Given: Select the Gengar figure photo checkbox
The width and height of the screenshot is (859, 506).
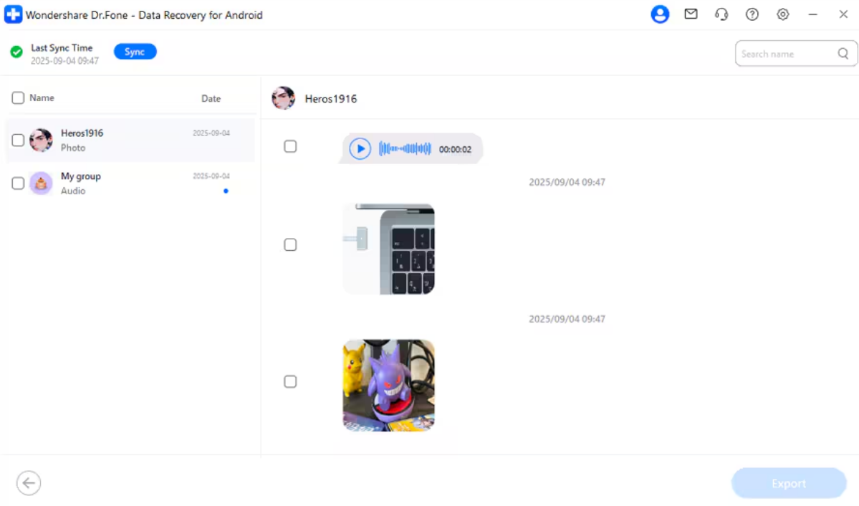Looking at the screenshot, I should [290, 382].
